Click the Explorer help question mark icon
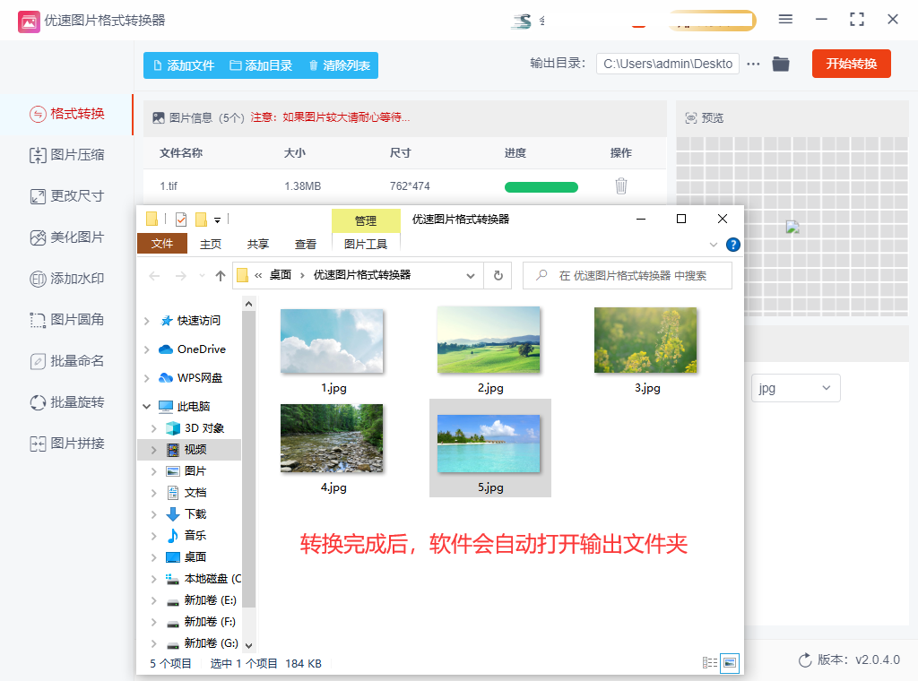918x681 pixels. (732, 245)
